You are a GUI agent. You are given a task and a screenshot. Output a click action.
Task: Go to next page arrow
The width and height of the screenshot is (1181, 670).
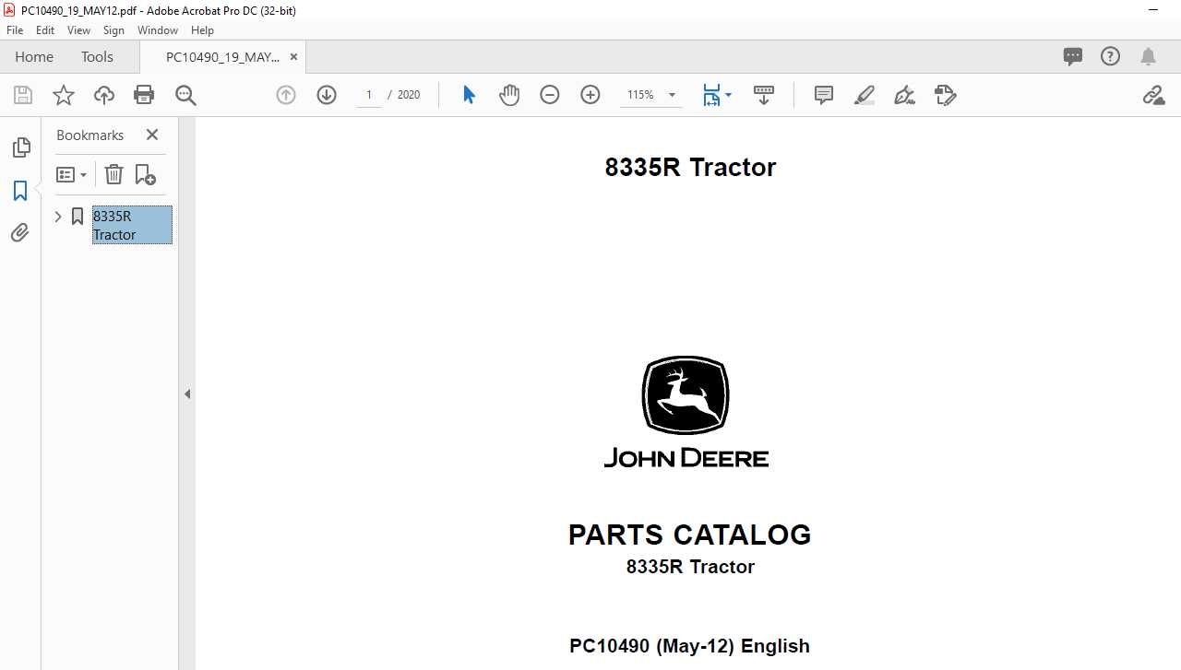pyautogui.click(x=327, y=95)
